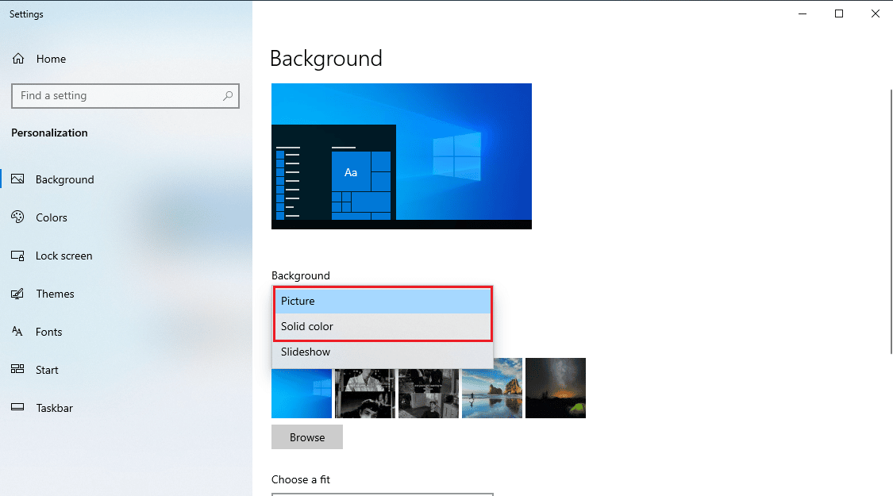Click the Choose a fit label
The width and height of the screenshot is (893, 496).
click(301, 479)
